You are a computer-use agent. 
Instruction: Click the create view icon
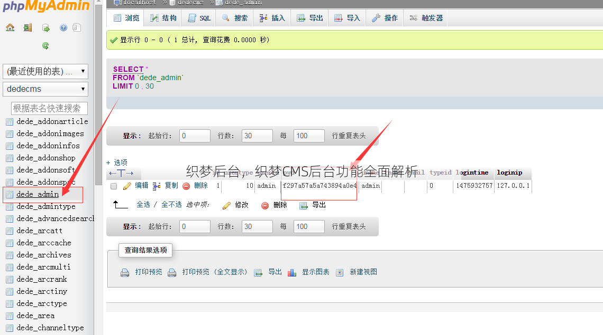pos(340,273)
